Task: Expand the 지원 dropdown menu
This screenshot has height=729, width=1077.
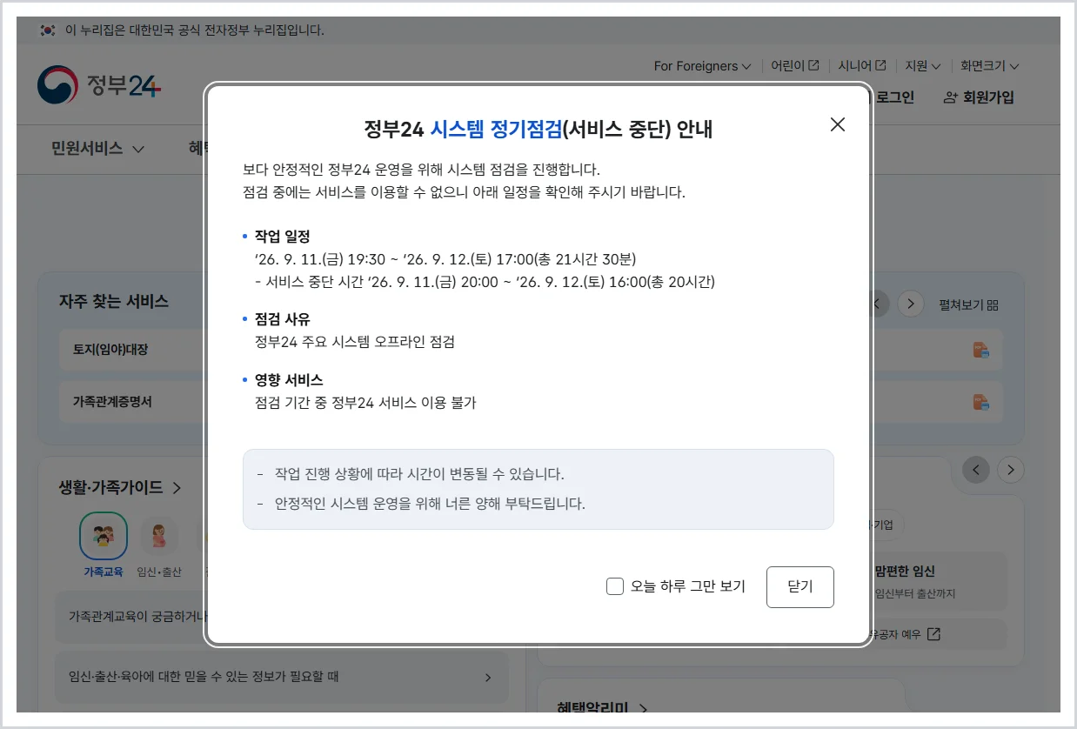Action: point(923,66)
